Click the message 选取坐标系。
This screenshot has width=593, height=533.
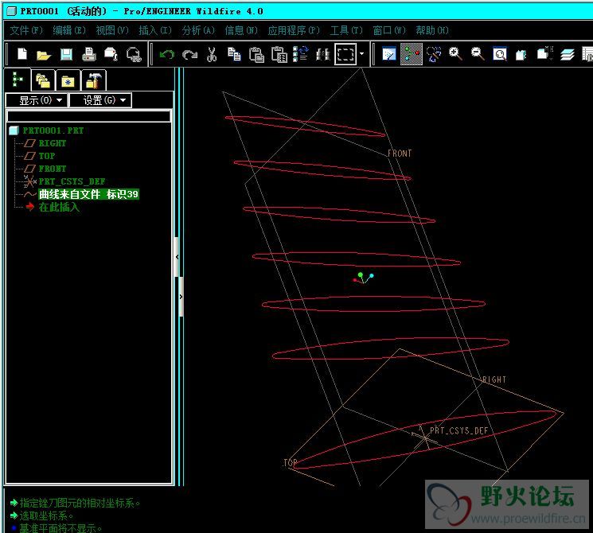click(46, 515)
